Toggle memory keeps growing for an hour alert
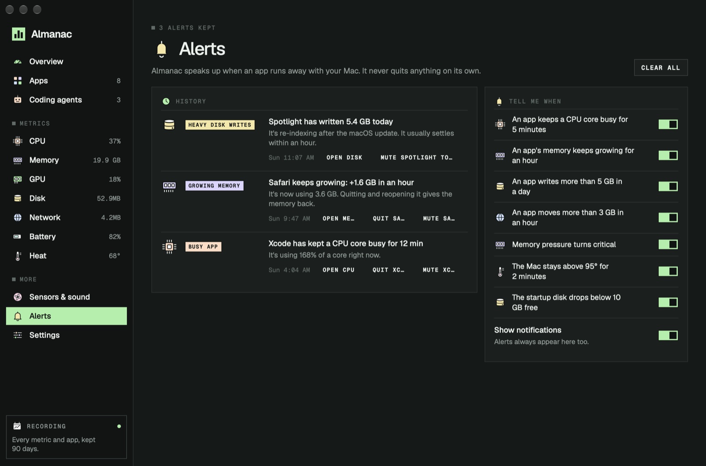This screenshot has width=706, height=466. click(668, 155)
